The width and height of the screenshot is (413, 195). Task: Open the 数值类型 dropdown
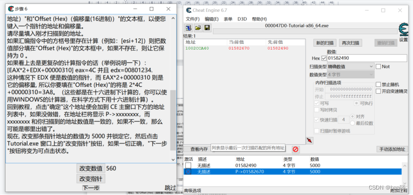pyautogui.click(x=351, y=74)
